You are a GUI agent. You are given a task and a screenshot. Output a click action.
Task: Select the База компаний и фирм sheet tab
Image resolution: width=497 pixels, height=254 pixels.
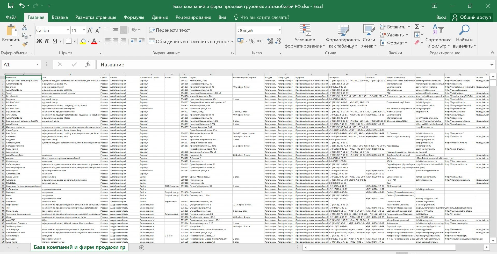[x=79, y=247]
